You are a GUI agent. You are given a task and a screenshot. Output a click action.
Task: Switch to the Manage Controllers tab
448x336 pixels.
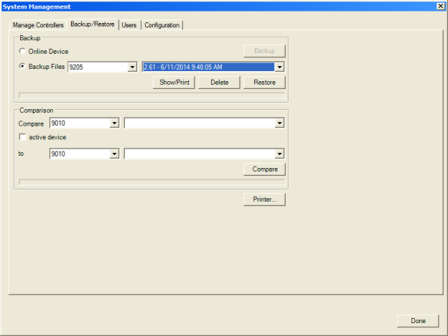coord(38,25)
